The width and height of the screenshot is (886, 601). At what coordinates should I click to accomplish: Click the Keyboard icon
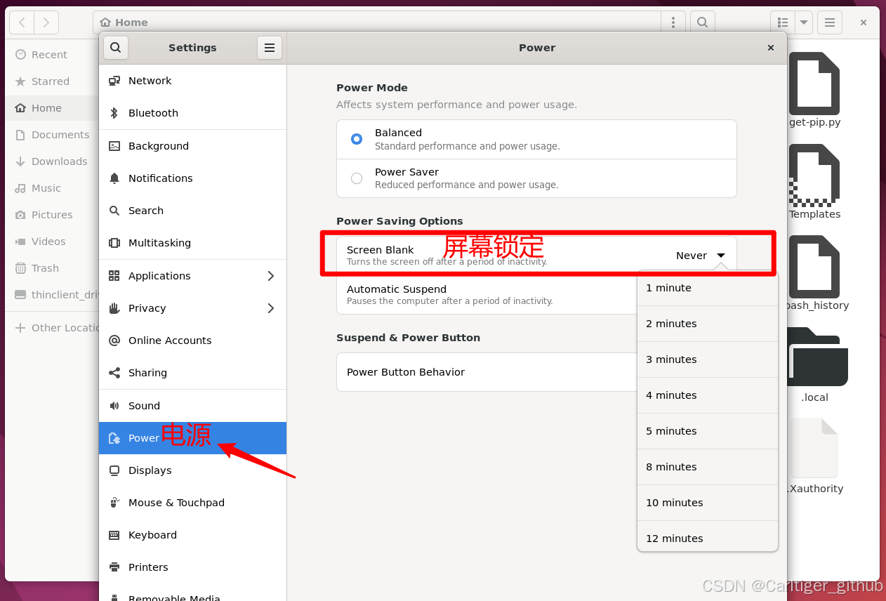[x=114, y=535]
